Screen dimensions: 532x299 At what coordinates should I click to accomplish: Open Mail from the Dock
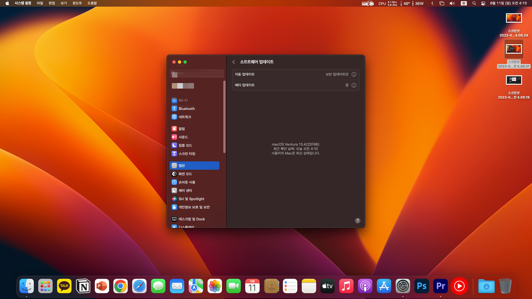tap(177, 286)
